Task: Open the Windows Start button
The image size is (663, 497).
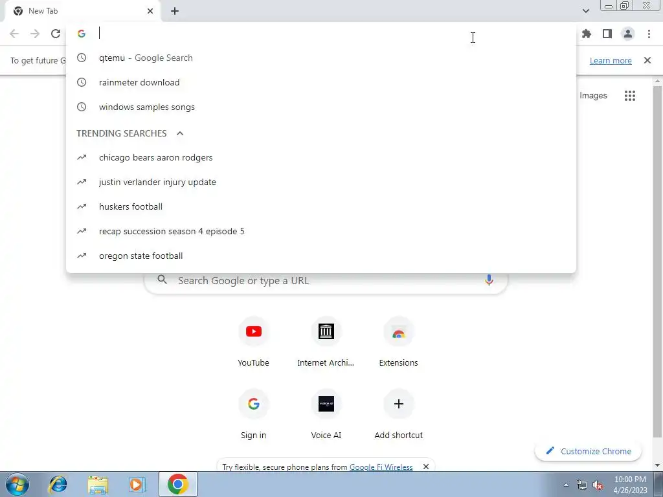Action: 17,484
